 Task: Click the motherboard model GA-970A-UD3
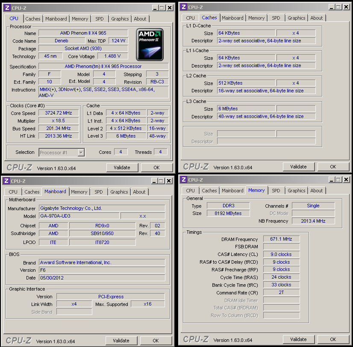coord(79,216)
